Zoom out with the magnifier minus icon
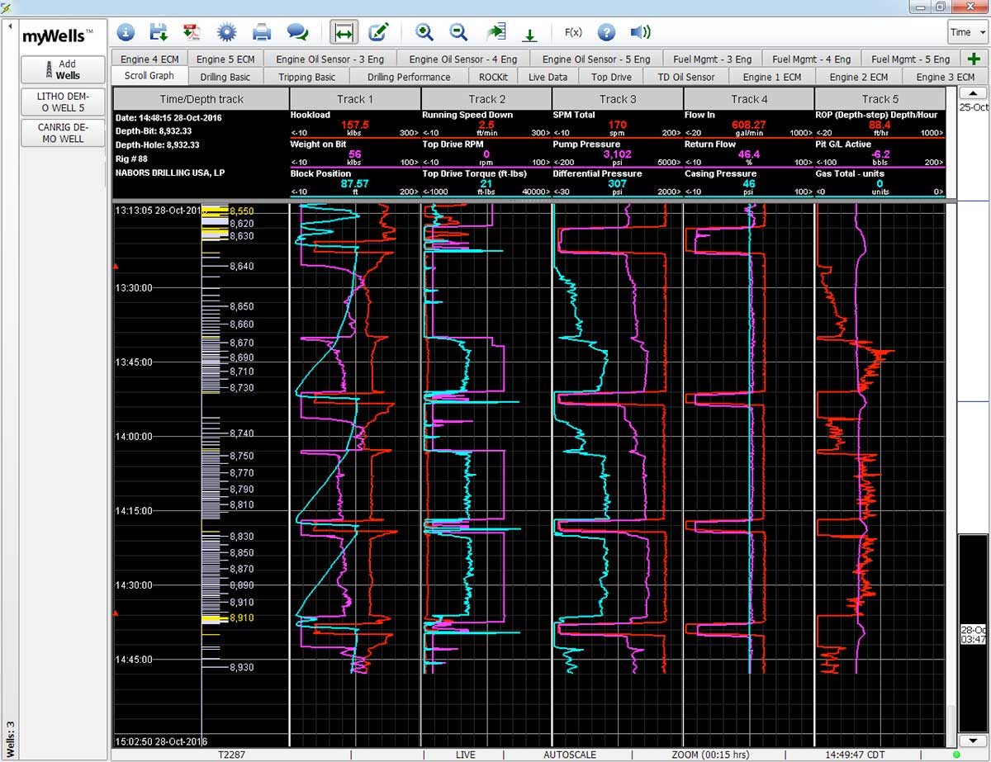991x762 pixels. [458, 32]
